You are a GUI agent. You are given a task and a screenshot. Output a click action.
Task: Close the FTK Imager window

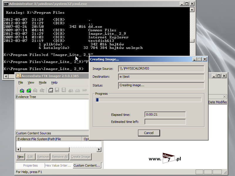point(224,76)
